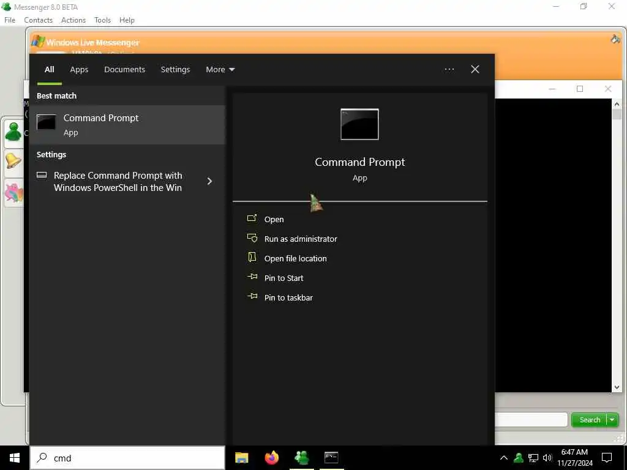Choose Pin to Start
627x470 pixels.
pos(284,278)
